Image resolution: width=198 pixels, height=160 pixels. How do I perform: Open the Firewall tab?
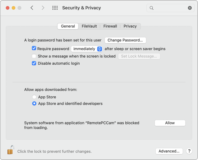[x=110, y=26]
